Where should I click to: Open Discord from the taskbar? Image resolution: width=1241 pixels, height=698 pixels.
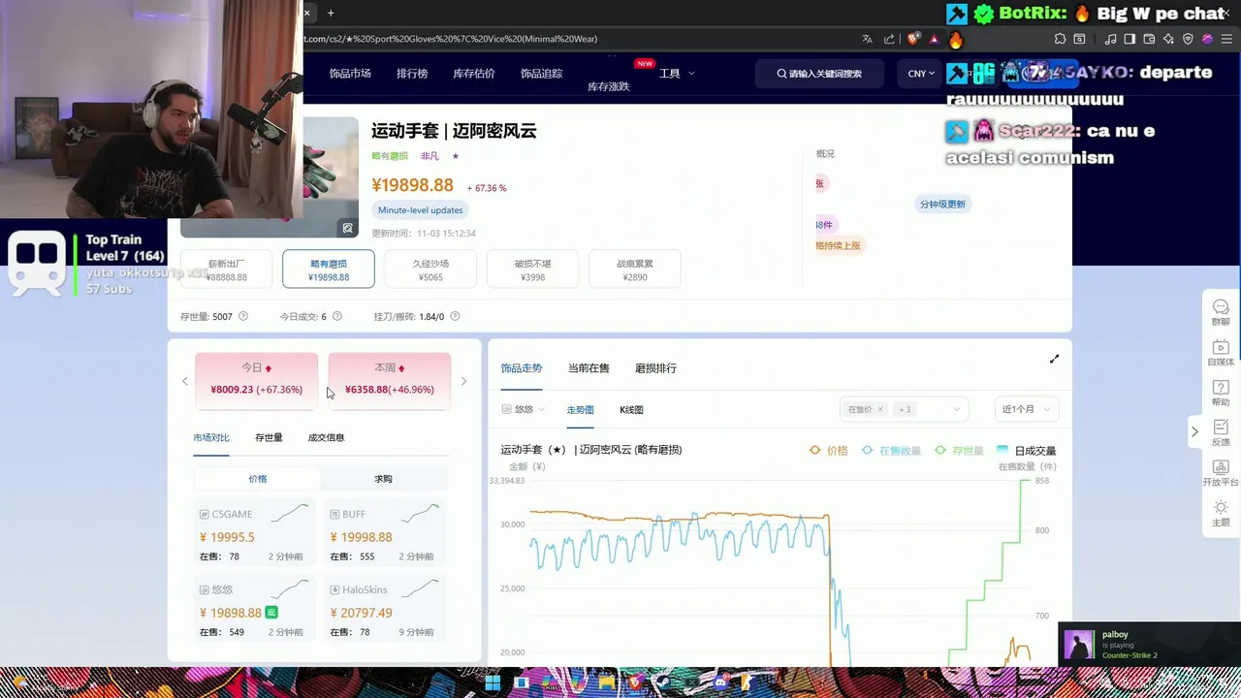coord(720,682)
